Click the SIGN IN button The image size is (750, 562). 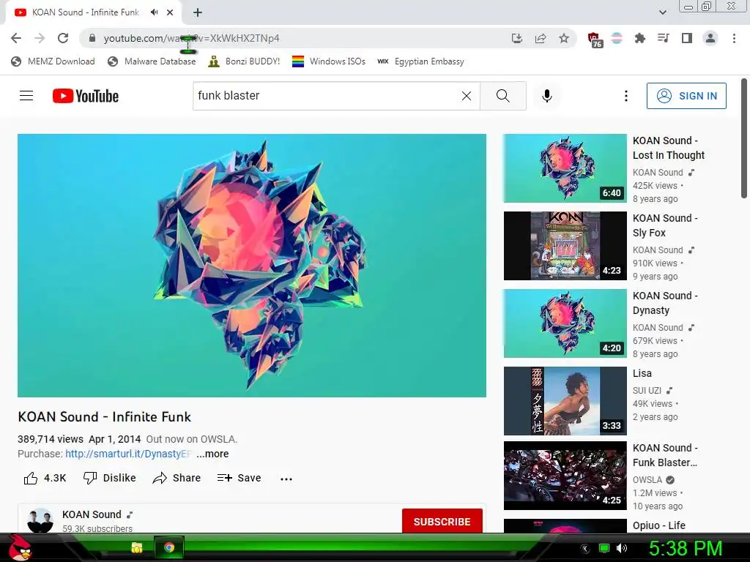pos(686,96)
